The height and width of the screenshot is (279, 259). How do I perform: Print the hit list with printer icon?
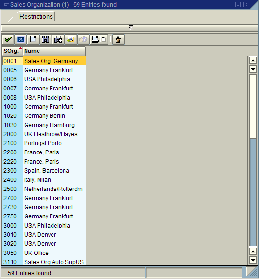(95, 39)
